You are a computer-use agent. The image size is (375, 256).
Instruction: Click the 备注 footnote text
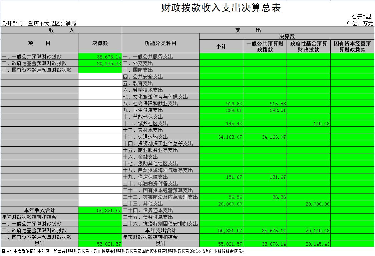point(123,251)
